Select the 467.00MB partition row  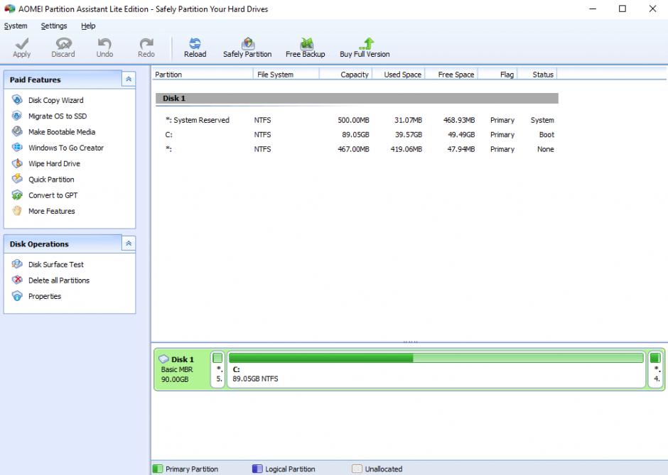pos(357,149)
